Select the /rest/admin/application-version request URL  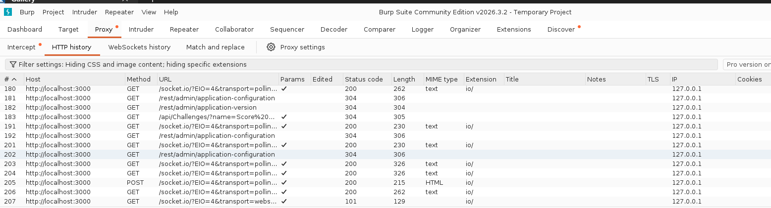click(208, 108)
